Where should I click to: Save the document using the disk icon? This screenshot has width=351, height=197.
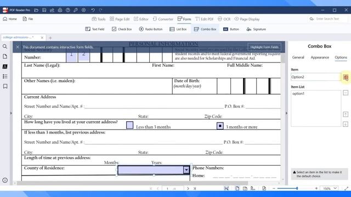coord(44,10)
